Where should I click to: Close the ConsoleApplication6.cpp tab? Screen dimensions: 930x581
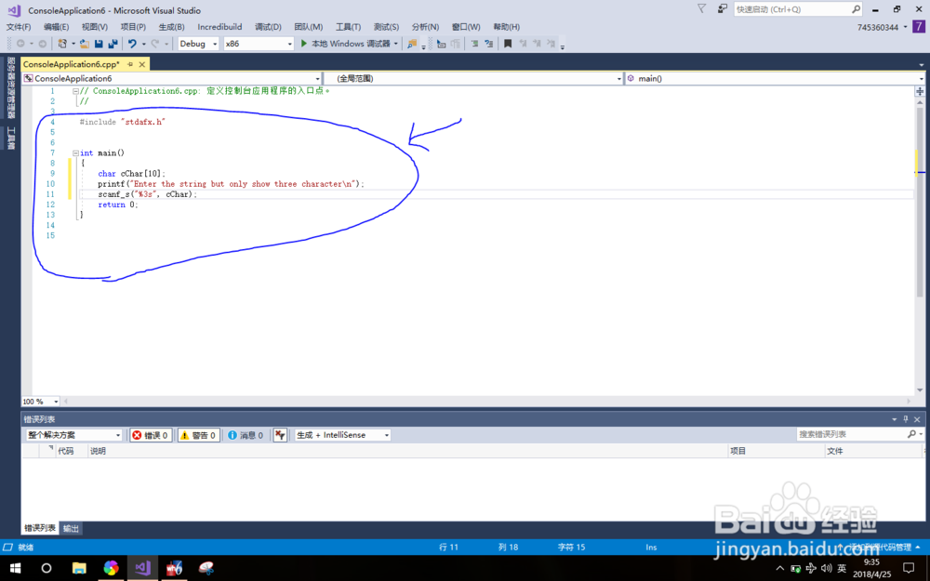[141, 64]
